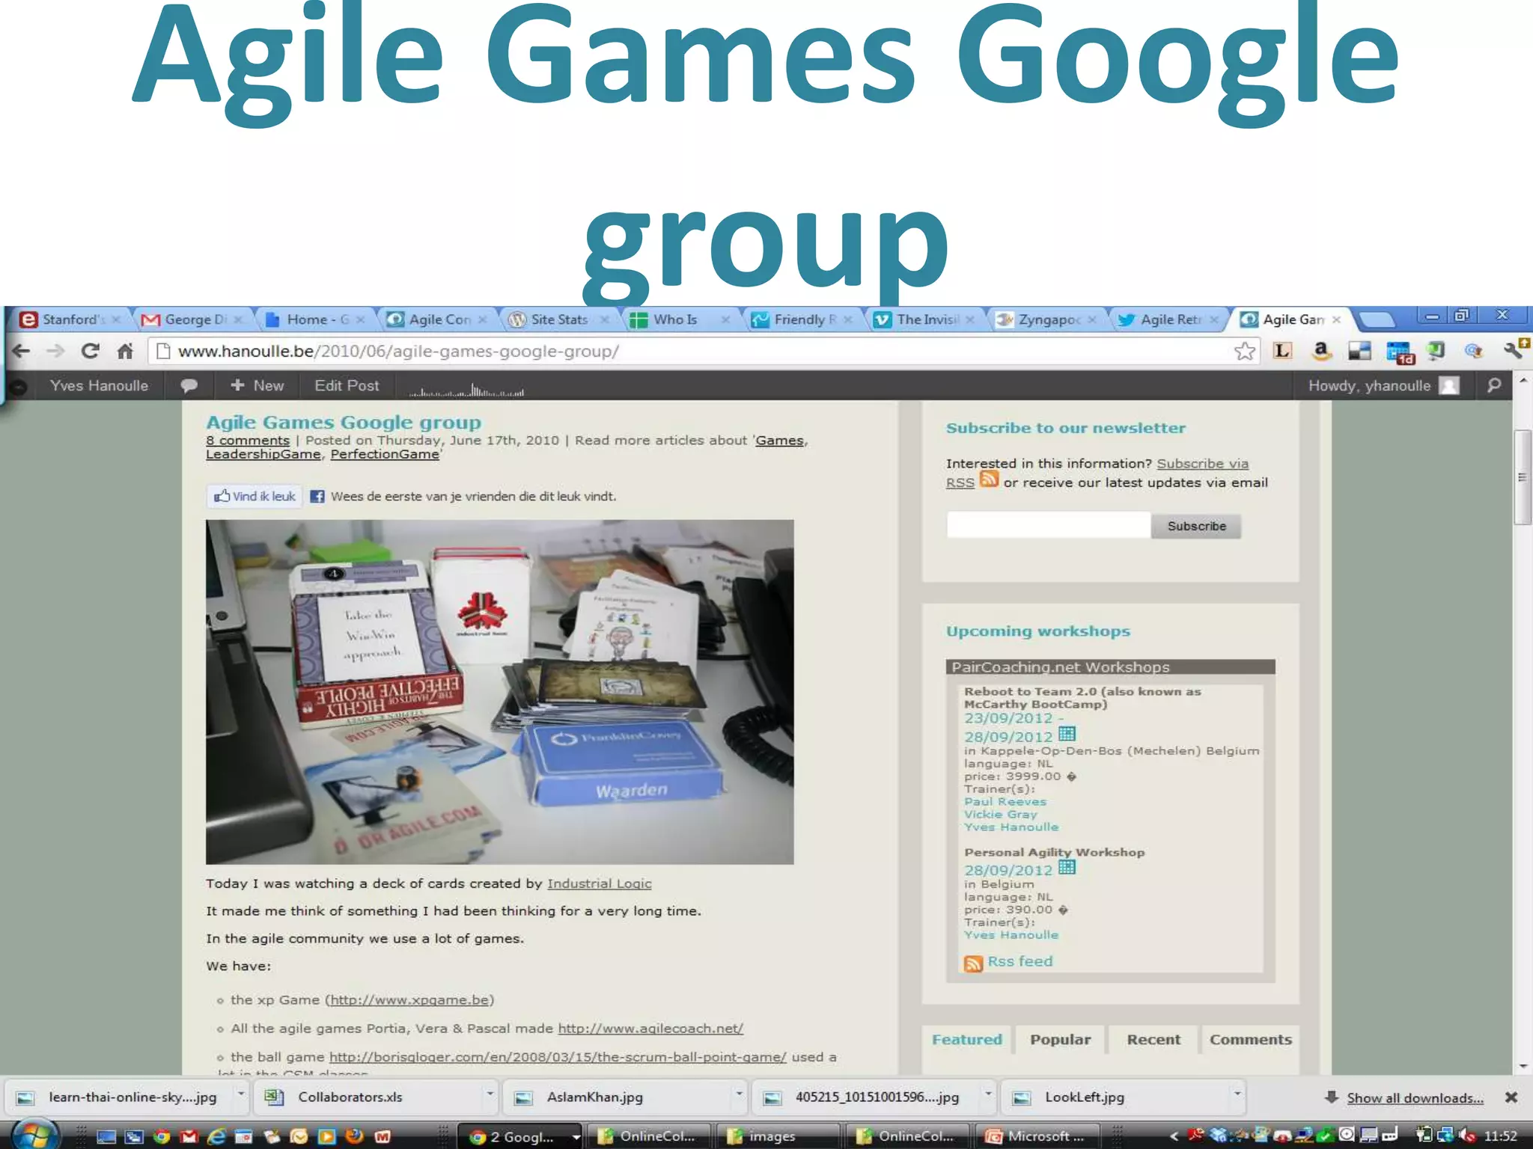Switch to the Agile Retr Twitter tab
This screenshot has height=1149, width=1533.
[1168, 319]
